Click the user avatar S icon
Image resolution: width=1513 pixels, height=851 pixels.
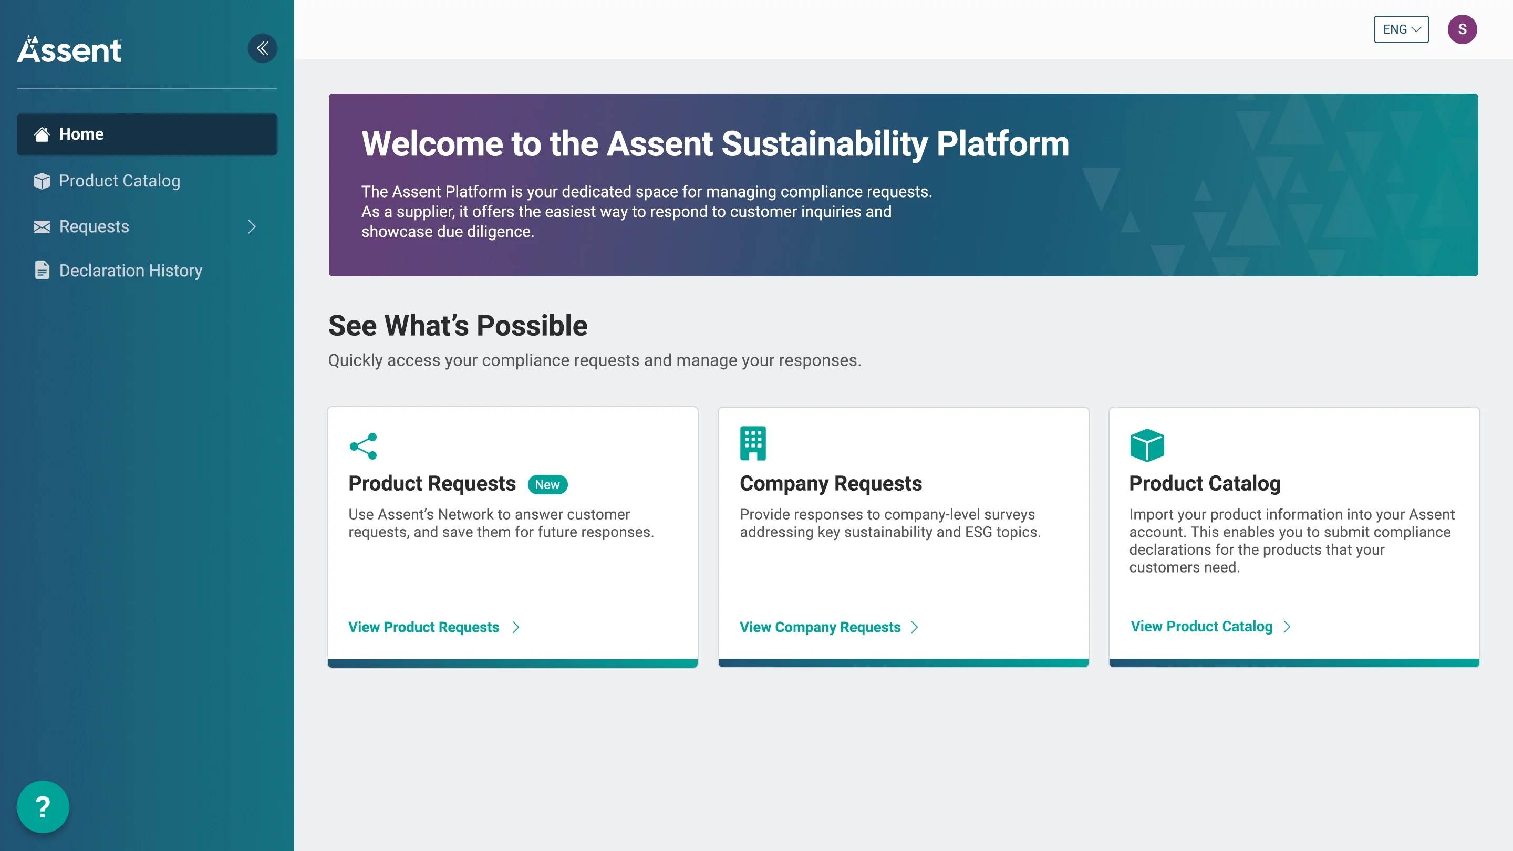(x=1462, y=29)
